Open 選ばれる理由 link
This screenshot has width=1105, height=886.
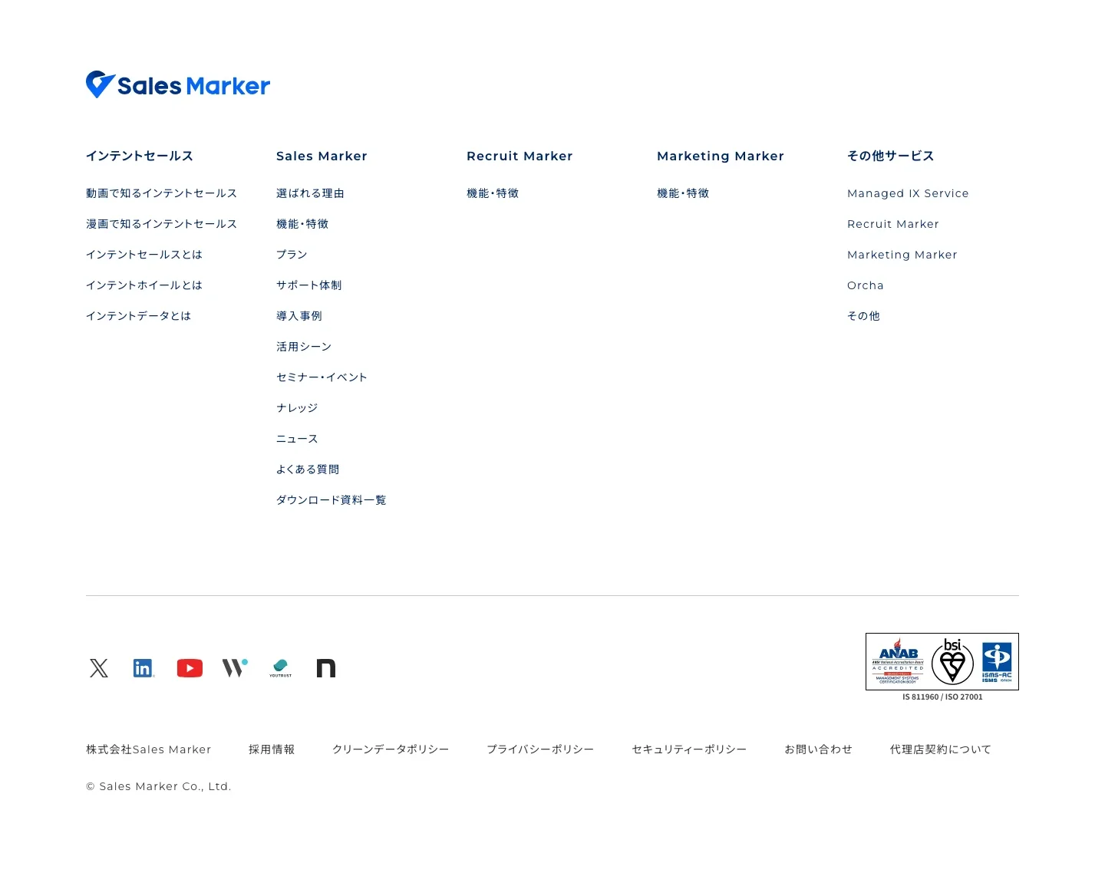pos(310,193)
